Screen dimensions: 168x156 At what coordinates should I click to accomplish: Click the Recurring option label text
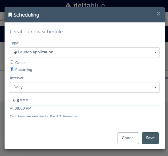tap(24, 70)
